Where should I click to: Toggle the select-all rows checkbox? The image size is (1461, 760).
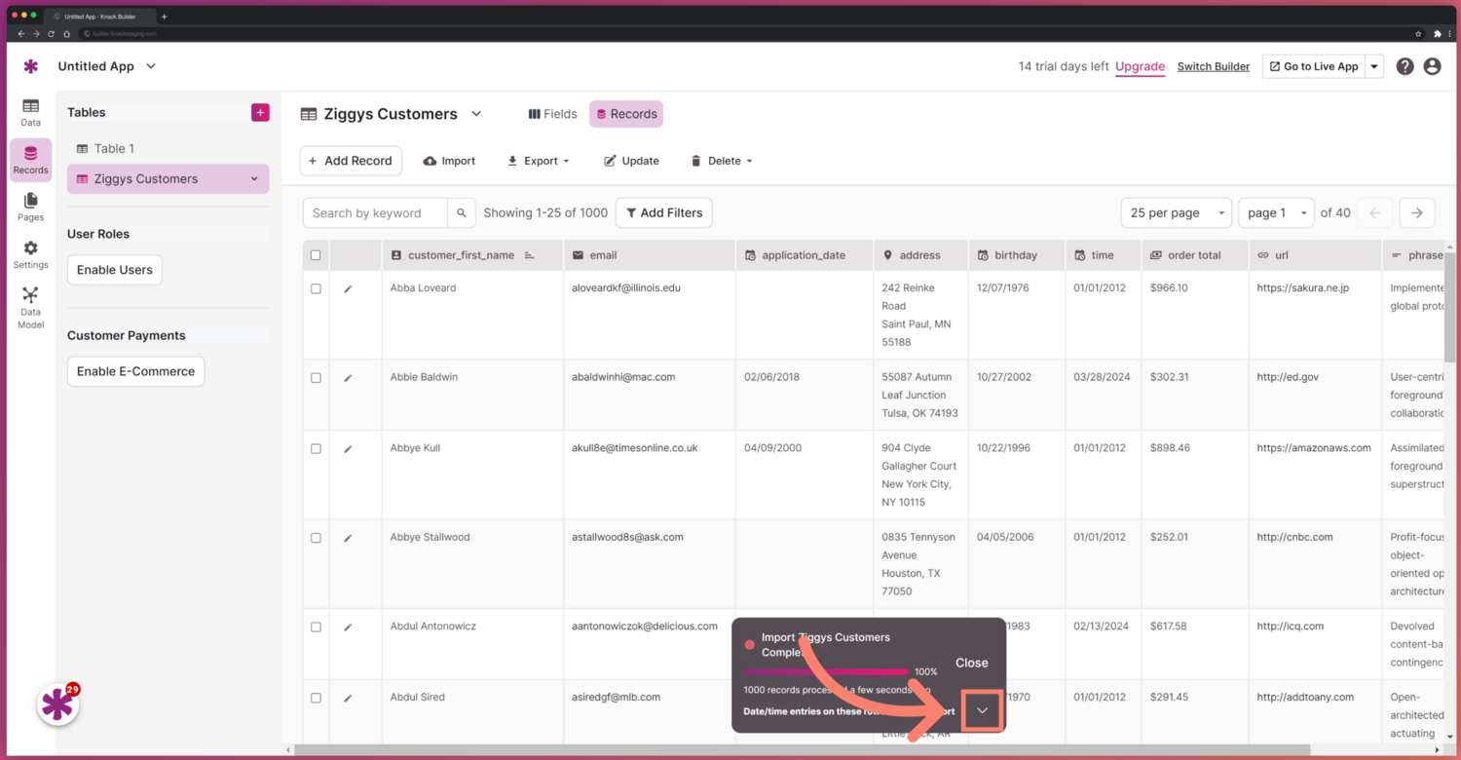pos(316,255)
